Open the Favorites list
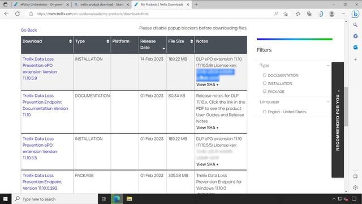This screenshot has width=362, height=204. point(298,14)
